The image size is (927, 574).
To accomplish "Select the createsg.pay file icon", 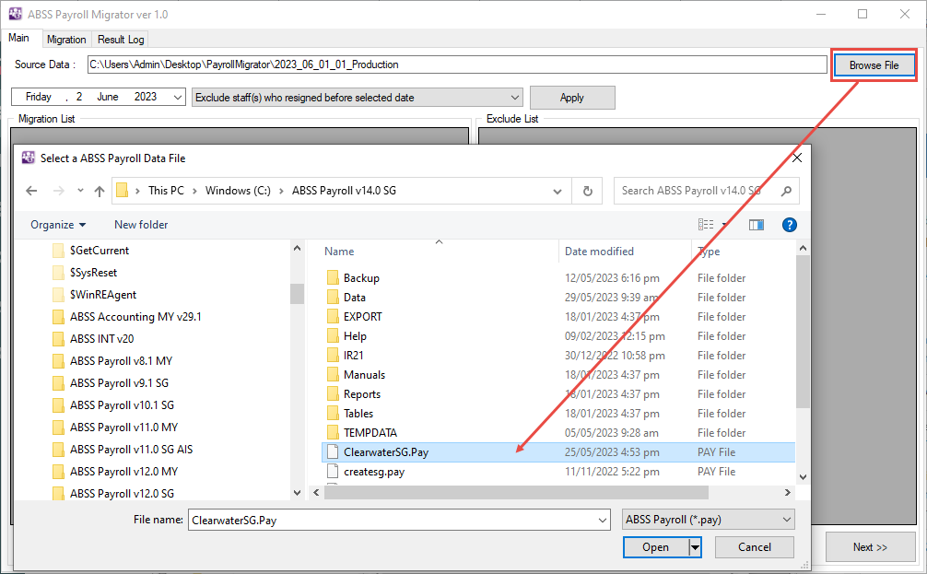I will point(333,472).
